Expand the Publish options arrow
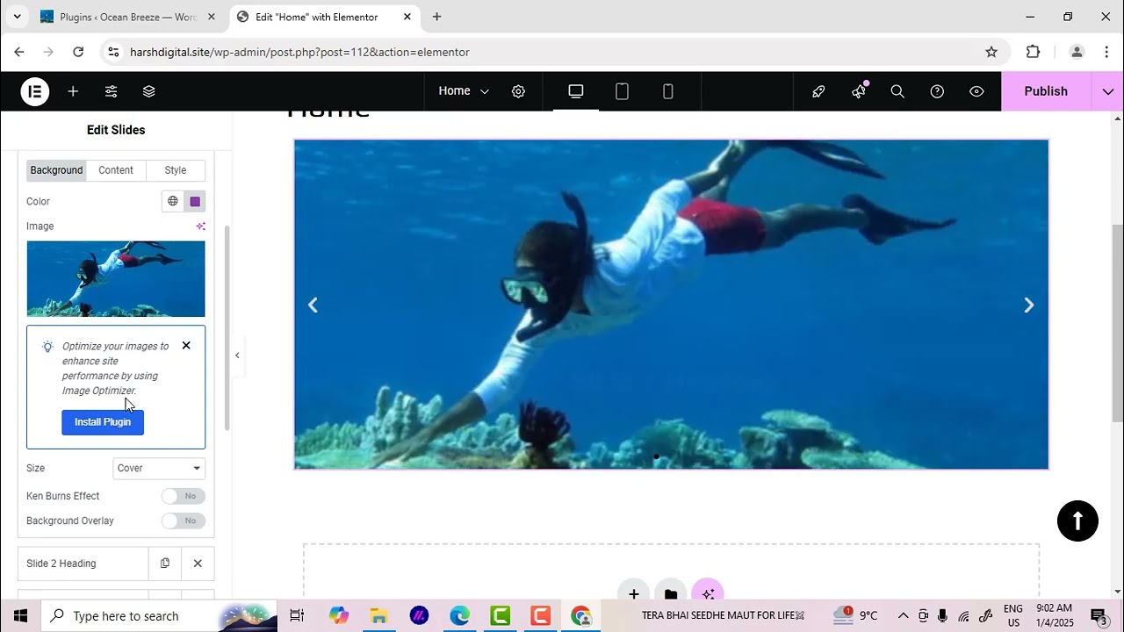 coord(1107,91)
